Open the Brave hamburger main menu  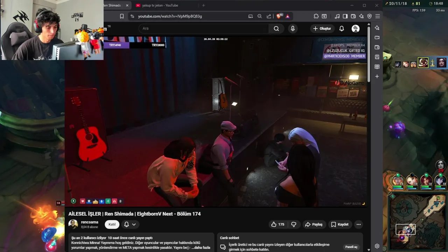click(x=378, y=16)
